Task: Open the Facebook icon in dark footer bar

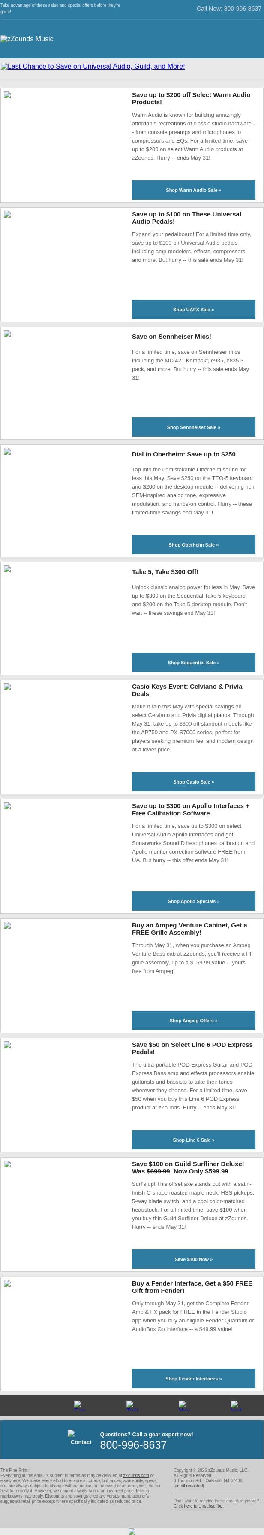Action: click(79, 1406)
